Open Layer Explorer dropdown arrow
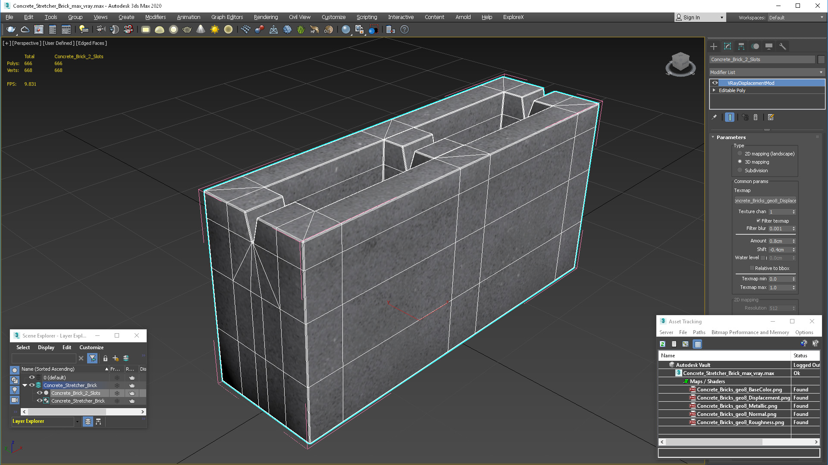Viewport: 828px width, 465px height. [78, 422]
